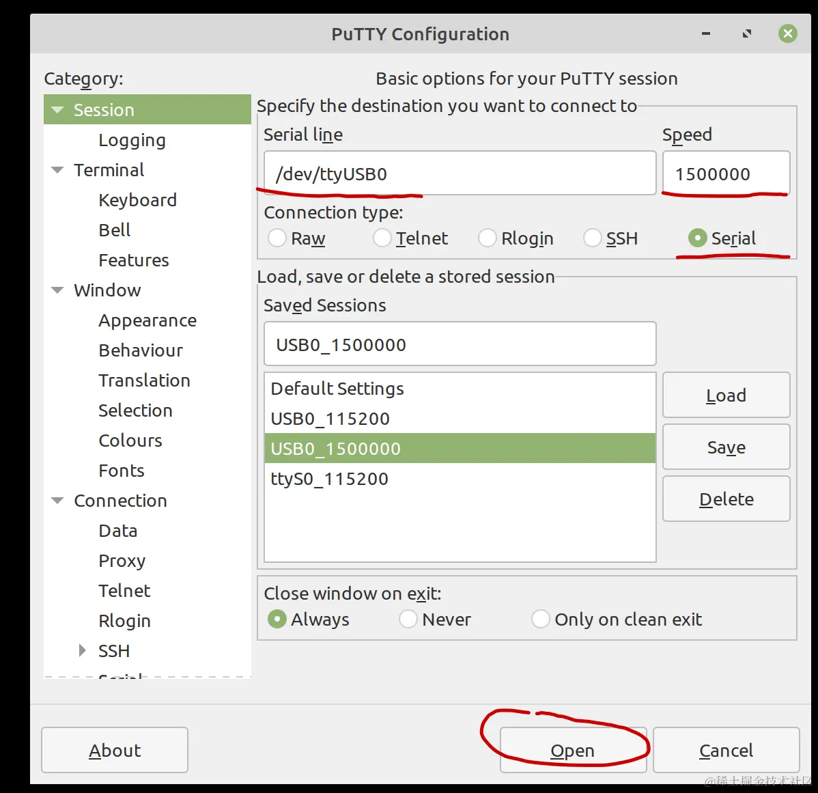Open the Terminal category
818x793 pixels.
(x=109, y=170)
